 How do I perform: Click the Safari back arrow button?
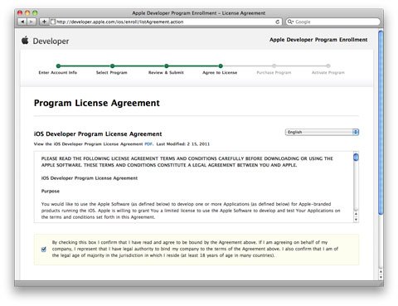point(22,22)
